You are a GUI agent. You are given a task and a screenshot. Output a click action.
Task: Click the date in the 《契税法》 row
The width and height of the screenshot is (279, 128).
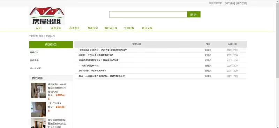[x=232, y=50]
